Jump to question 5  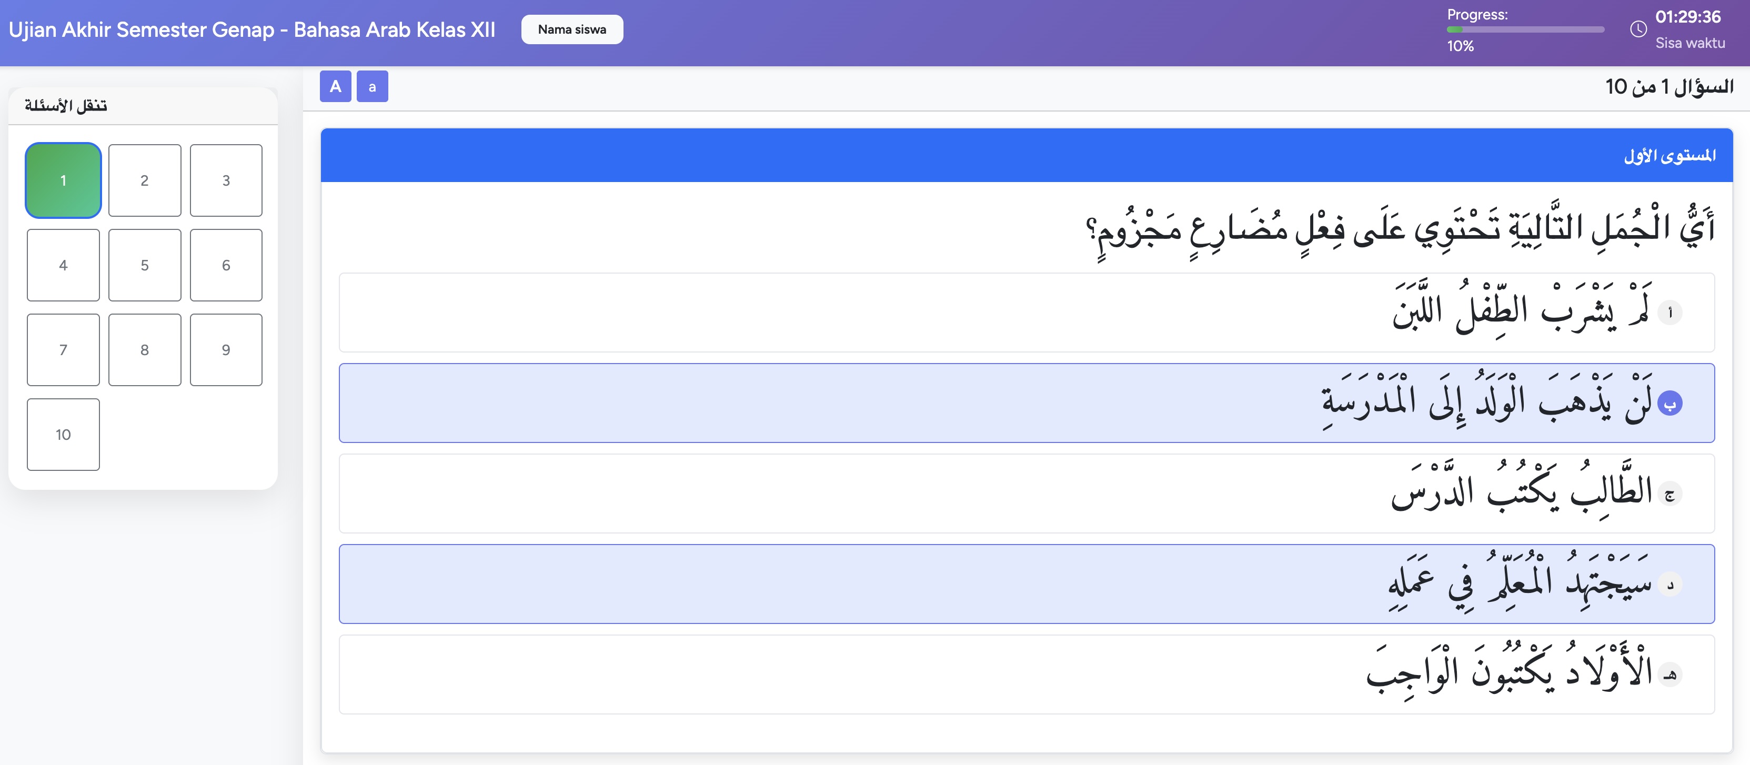(x=144, y=265)
